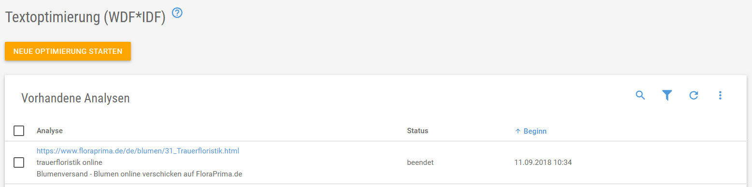Open the three-dot more options menu
The height and width of the screenshot is (187, 752).
pyautogui.click(x=720, y=95)
